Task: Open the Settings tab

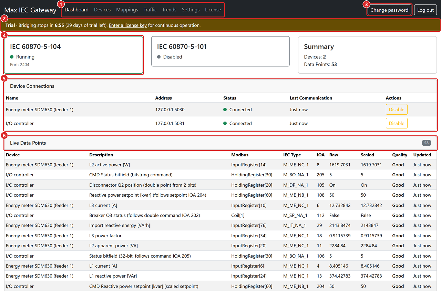Action: (191, 10)
